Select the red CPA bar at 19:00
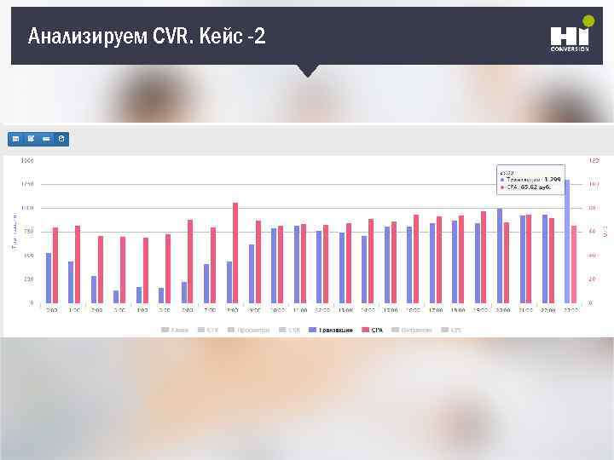Viewport: 614px width, 460px height. click(x=484, y=257)
